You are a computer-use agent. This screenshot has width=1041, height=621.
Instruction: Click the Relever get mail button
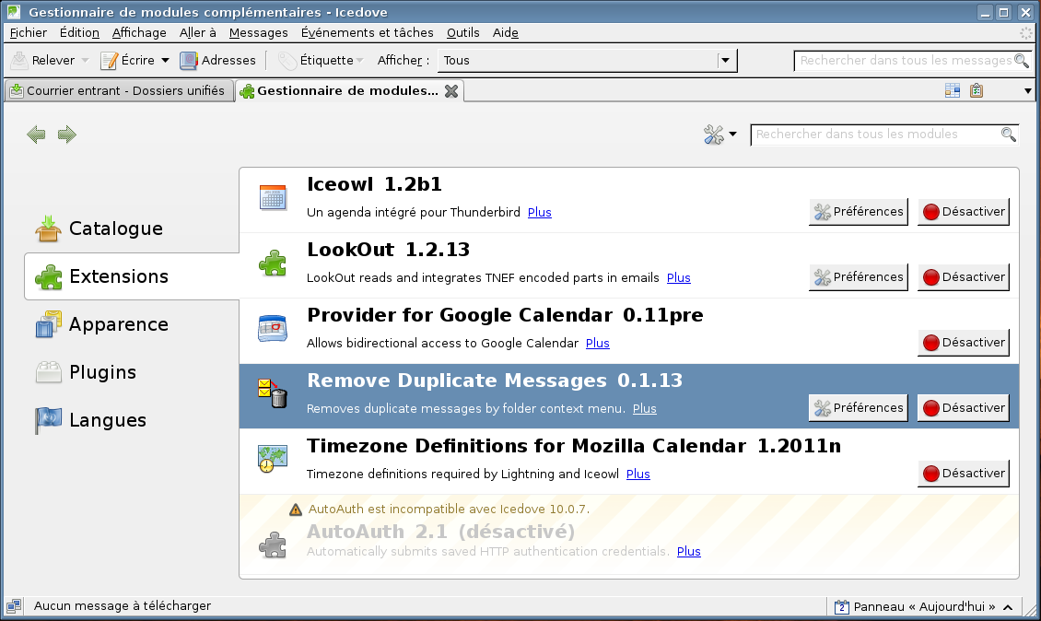(x=42, y=61)
